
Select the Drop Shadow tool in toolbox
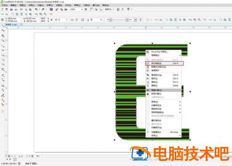3,86
